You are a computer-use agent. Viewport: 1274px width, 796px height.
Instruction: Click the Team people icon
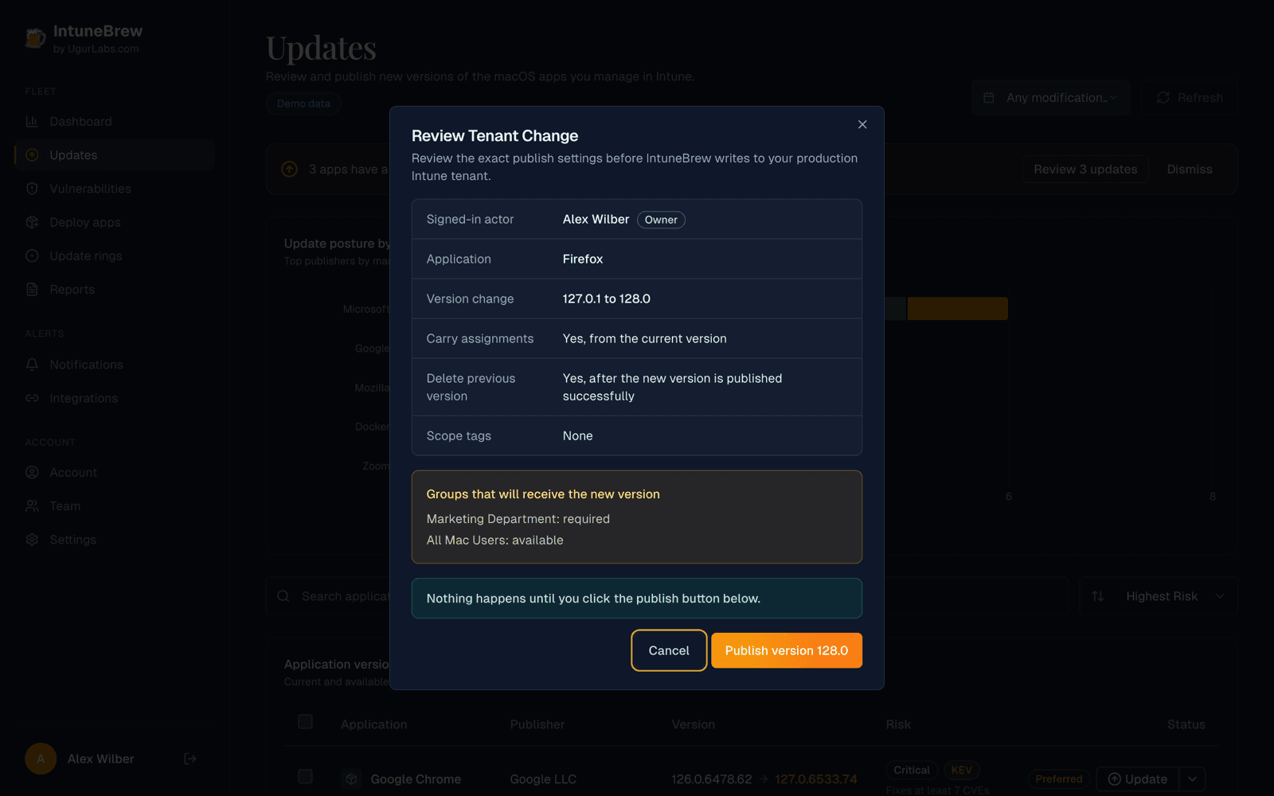click(x=32, y=505)
